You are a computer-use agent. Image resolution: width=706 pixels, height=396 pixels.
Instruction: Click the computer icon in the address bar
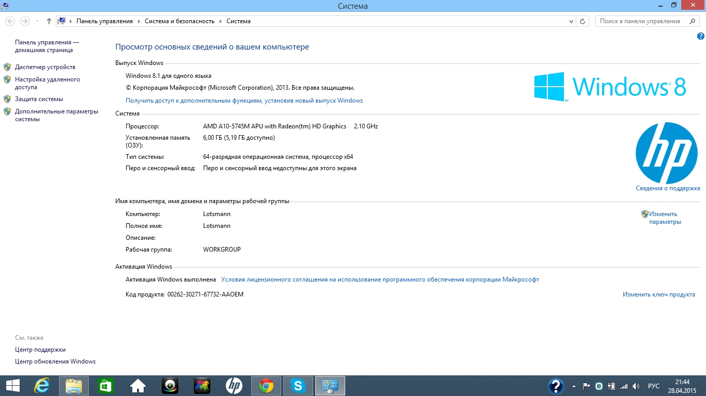pyautogui.click(x=62, y=21)
